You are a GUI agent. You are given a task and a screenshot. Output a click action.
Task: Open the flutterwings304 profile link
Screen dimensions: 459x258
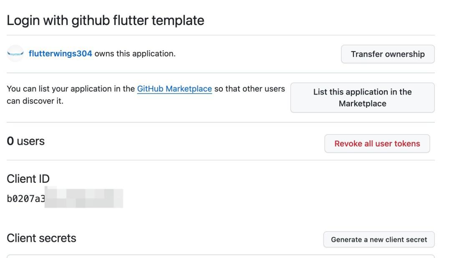pyautogui.click(x=61, y=54)
